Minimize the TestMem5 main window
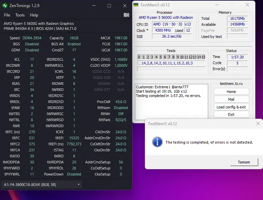Screen dimensions: 263x200 217,5
